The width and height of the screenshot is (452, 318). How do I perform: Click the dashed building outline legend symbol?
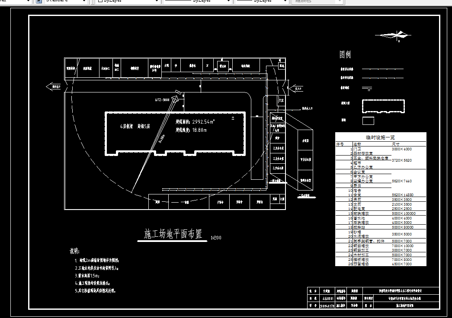click(x=383, y=106)
